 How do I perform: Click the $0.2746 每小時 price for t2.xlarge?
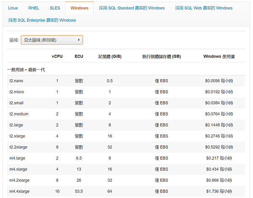(x=219, y=136)
